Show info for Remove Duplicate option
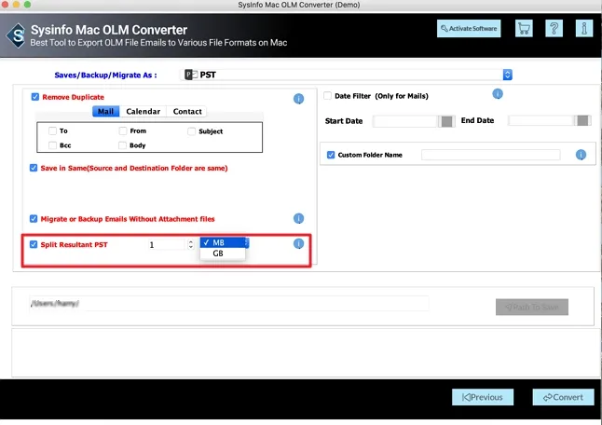The width and height of the screenshot is (602, 425). 299,99
